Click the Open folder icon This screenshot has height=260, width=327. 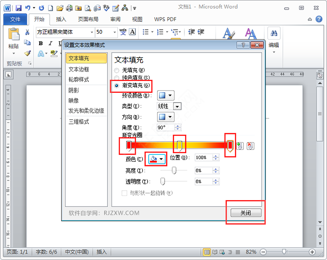tap(60, 8)
